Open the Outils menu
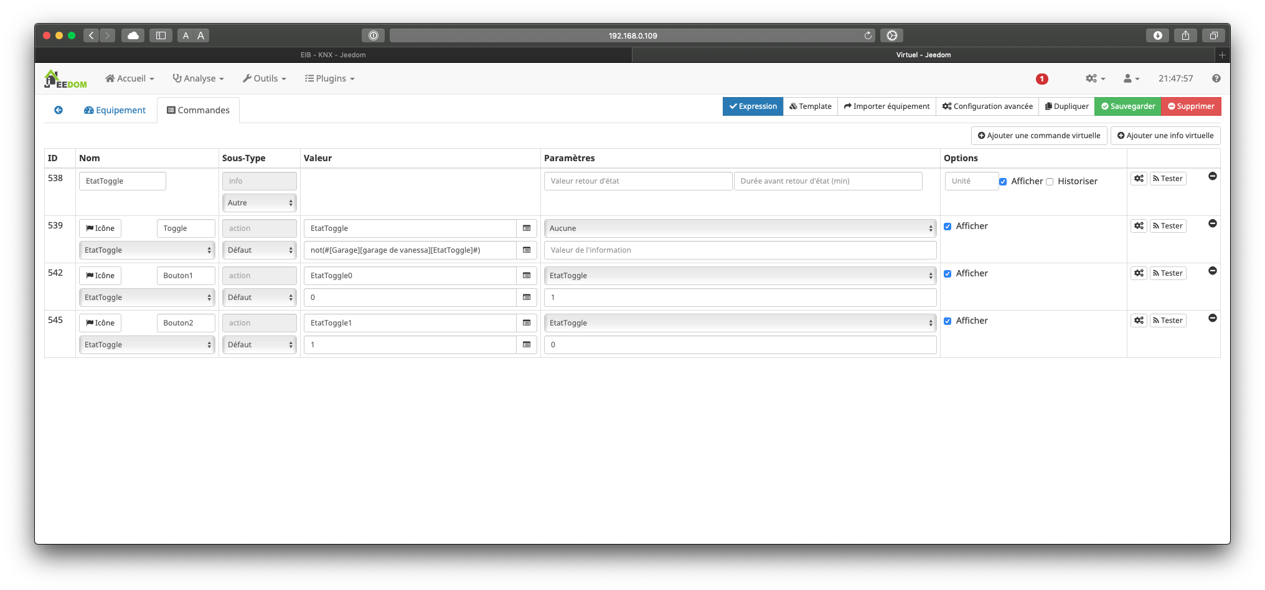The image size is (1265, 590). (x=264, y=78)
